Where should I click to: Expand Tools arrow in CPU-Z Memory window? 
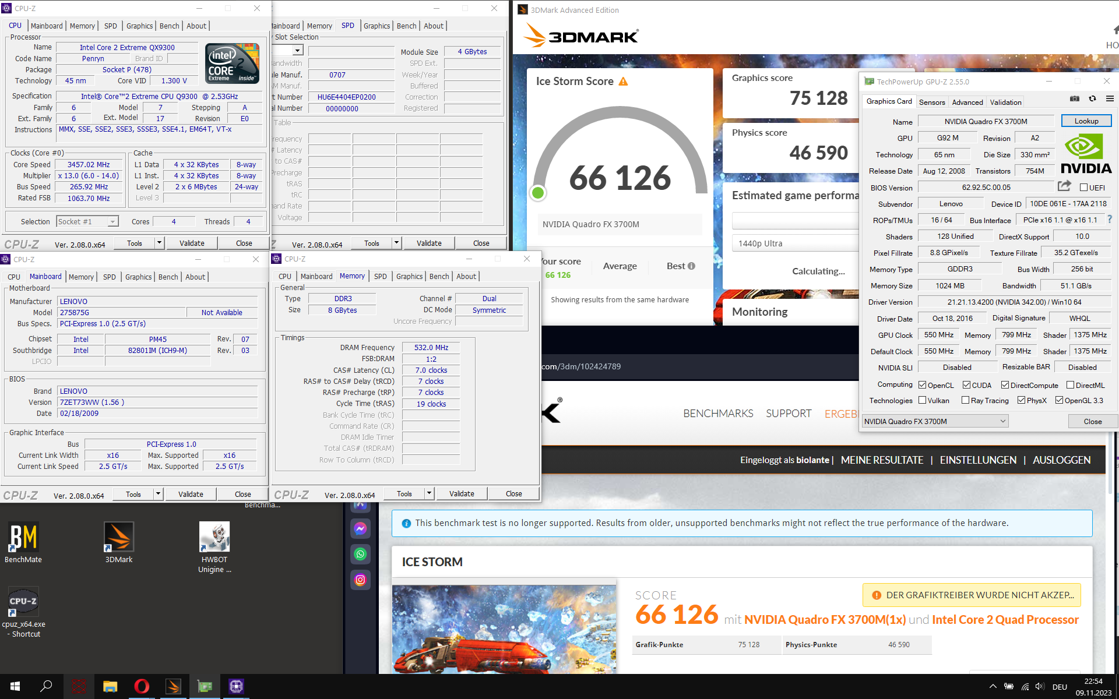coord(429,493)
